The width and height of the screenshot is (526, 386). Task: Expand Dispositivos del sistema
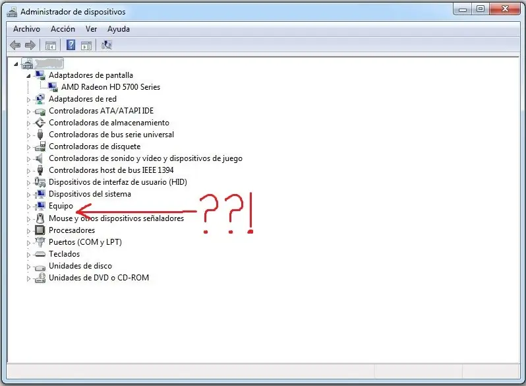tap(28, 195)
